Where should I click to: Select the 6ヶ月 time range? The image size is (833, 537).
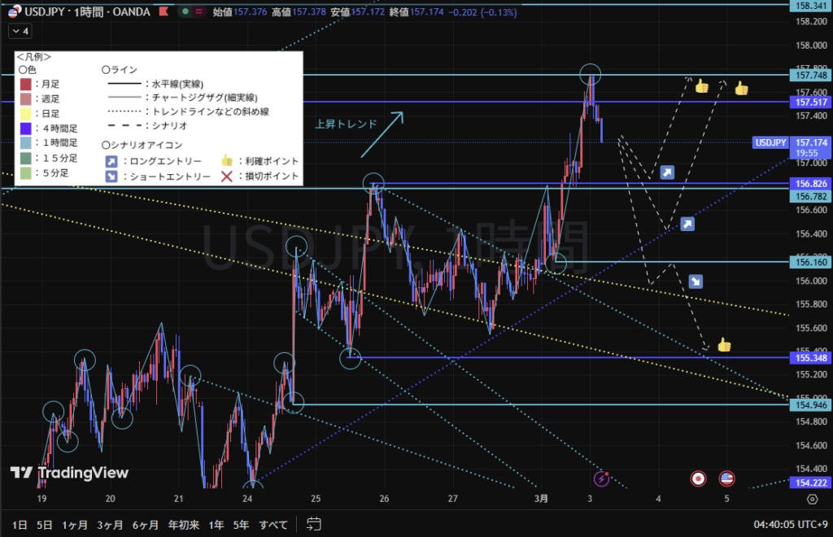click(146, 525)
